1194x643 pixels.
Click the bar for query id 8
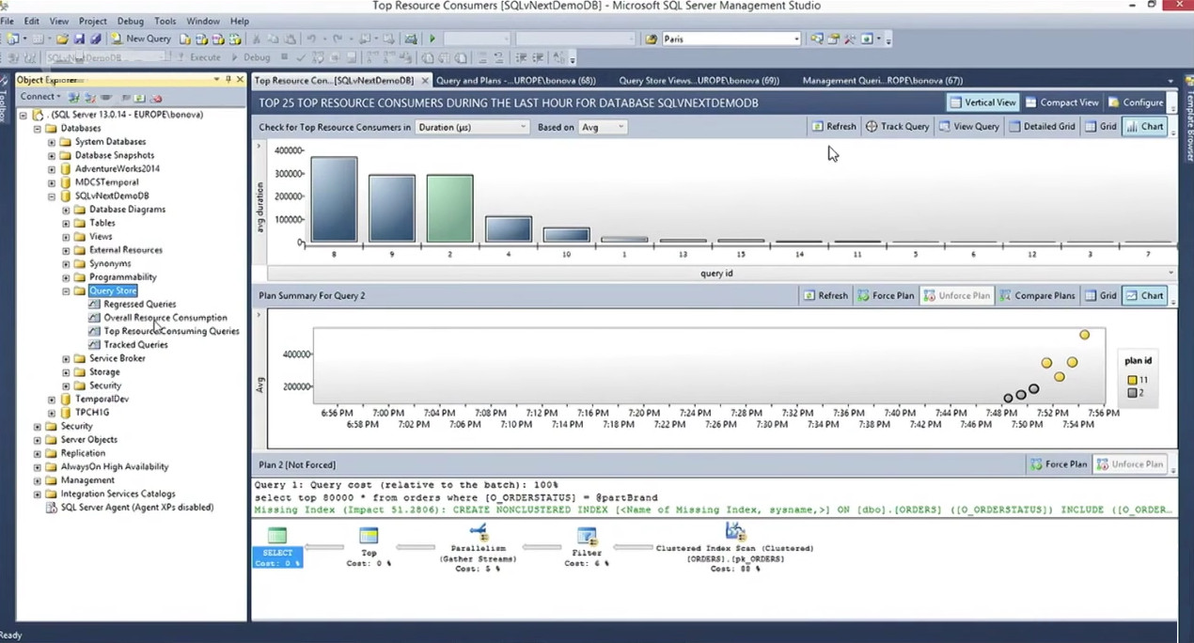[x=334, y=199]
